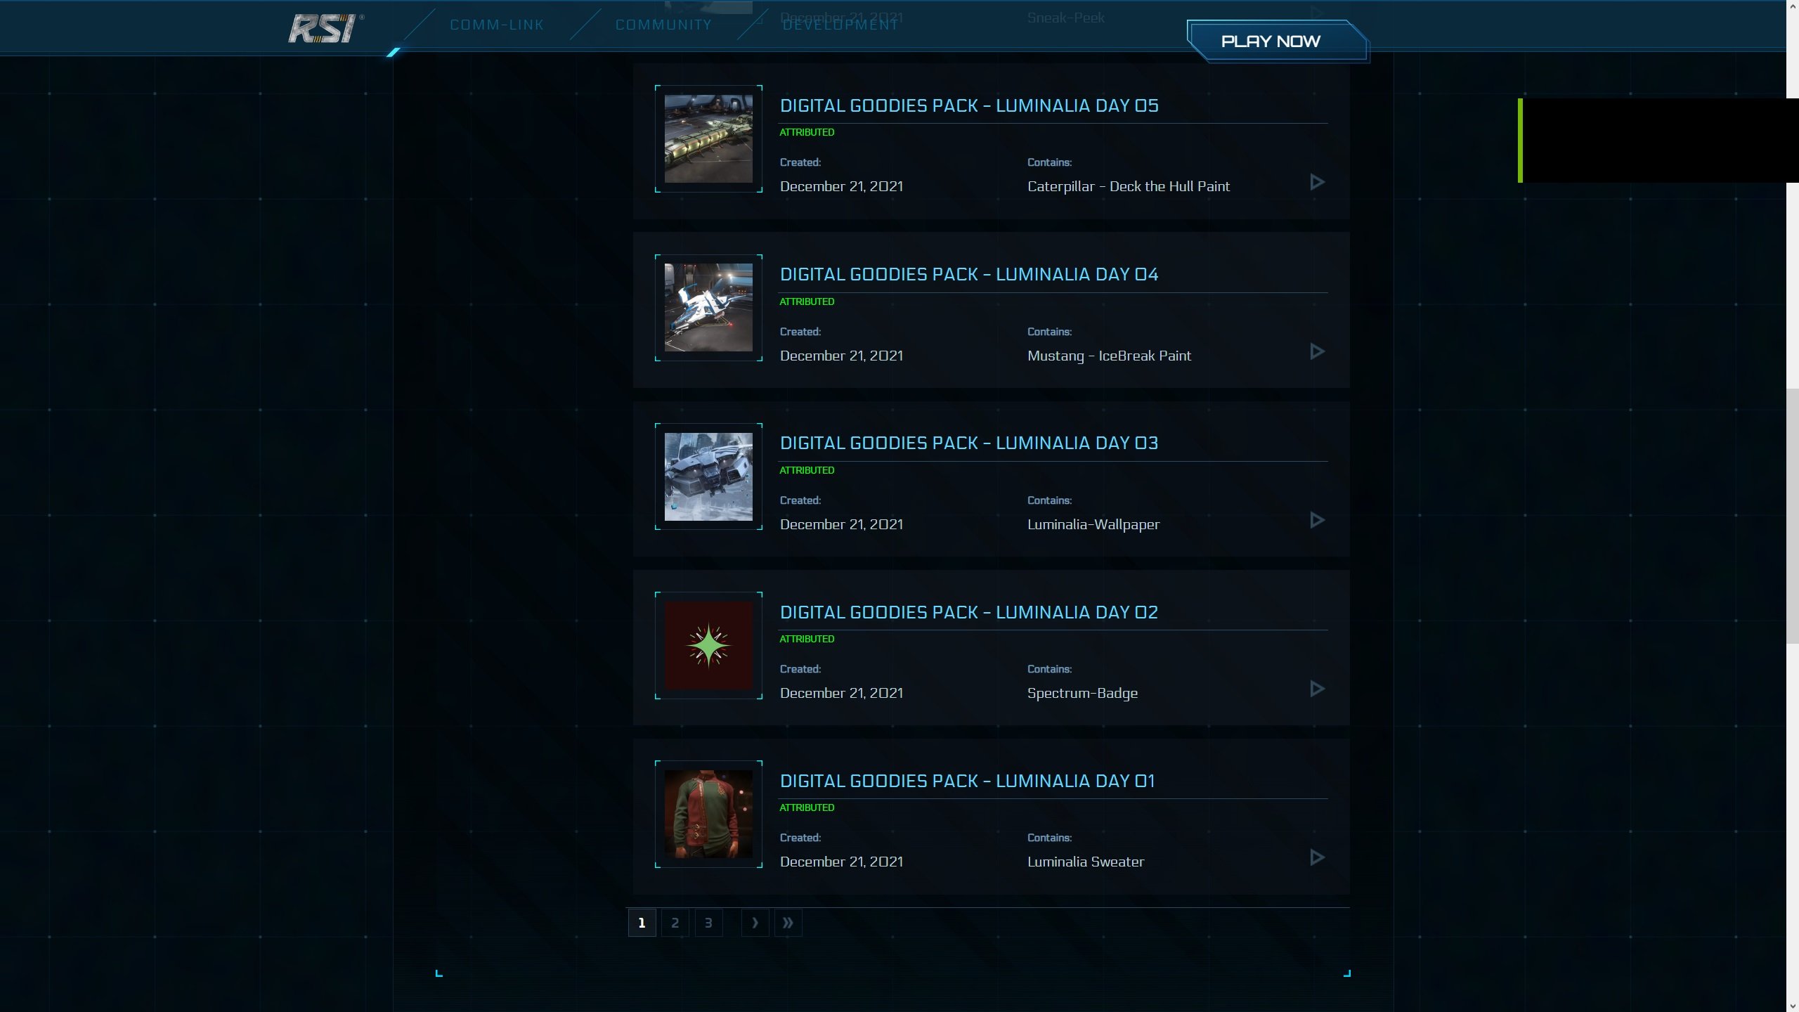Click 'Luminalia-Wallpaper' contents text
Screen dimensions: 1799x1012
1093,524
